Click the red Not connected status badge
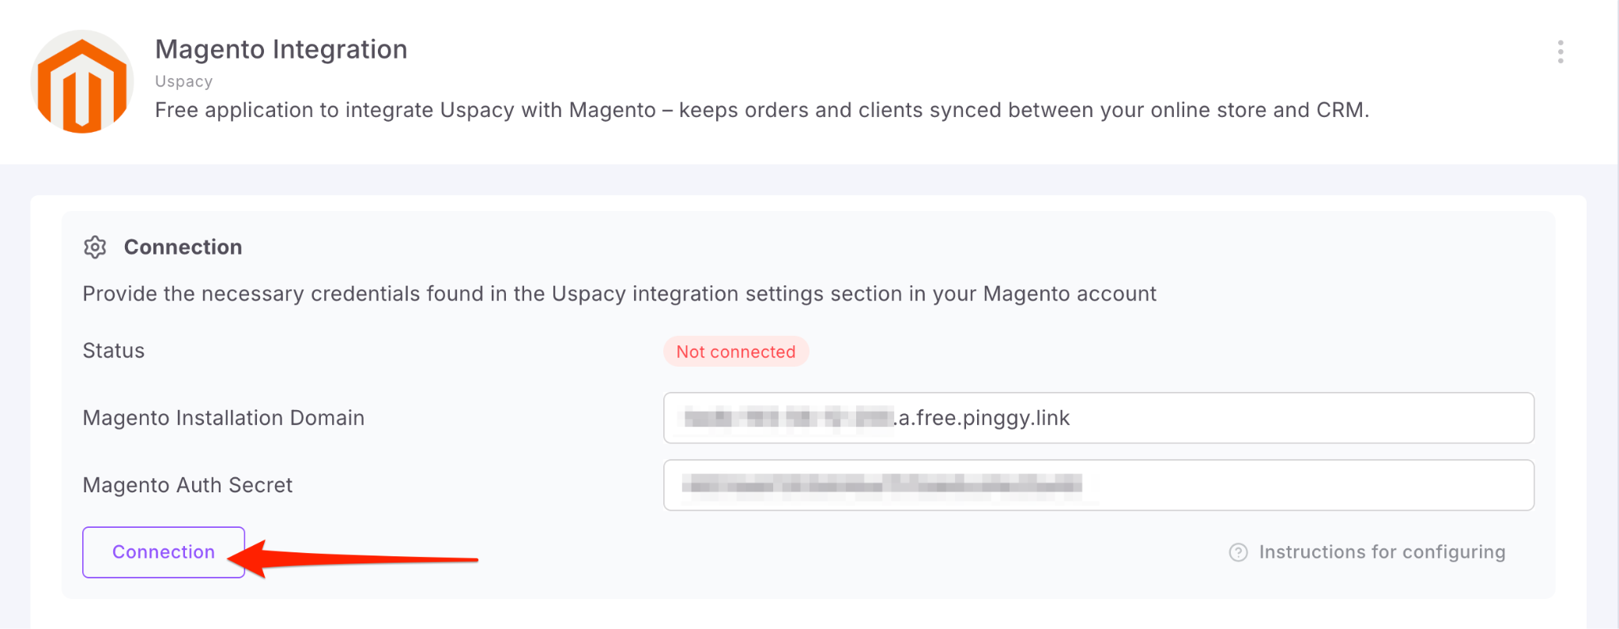This screenshot has width=1619, height=629. [x=735, y=352]
